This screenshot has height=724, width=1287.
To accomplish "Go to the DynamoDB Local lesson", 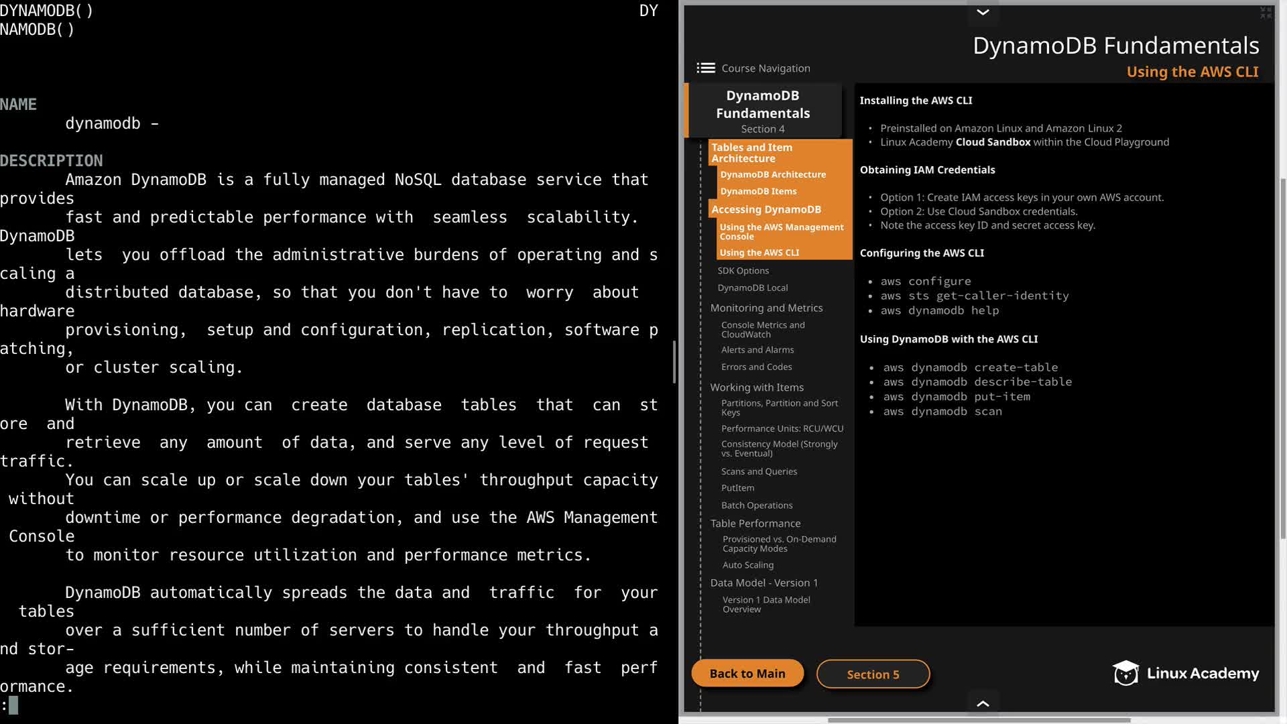I will [752, 288].
